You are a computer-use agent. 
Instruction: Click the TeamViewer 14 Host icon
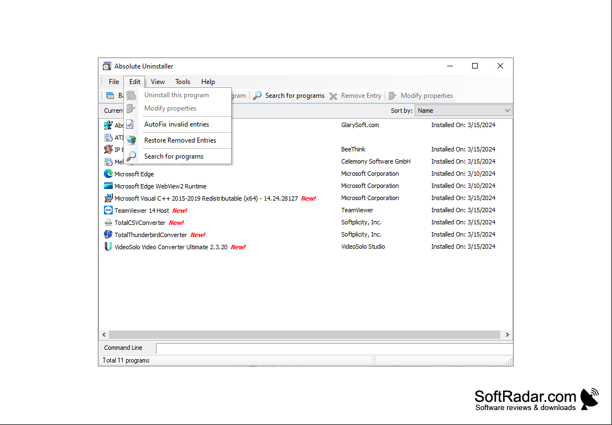click(108, 211)
